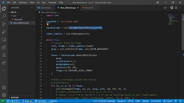
Task: Open Source Control view
Action: pos(4,24)
